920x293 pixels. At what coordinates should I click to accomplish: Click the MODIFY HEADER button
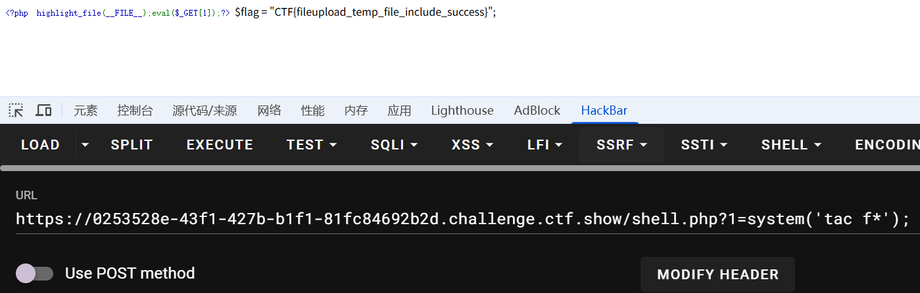717,275
